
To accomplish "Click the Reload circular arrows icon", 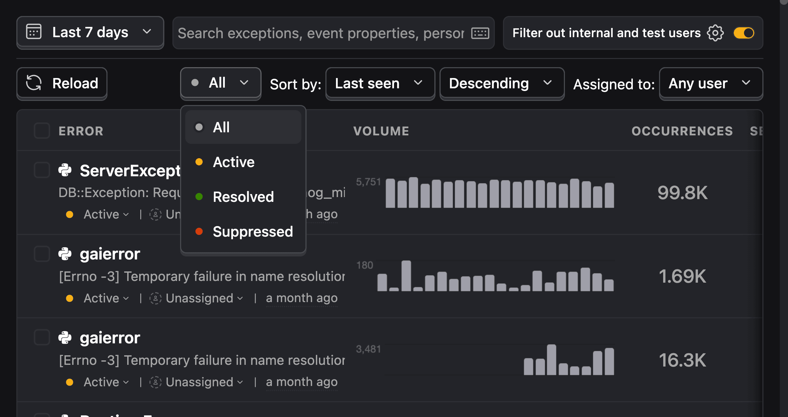I will 34,83.
